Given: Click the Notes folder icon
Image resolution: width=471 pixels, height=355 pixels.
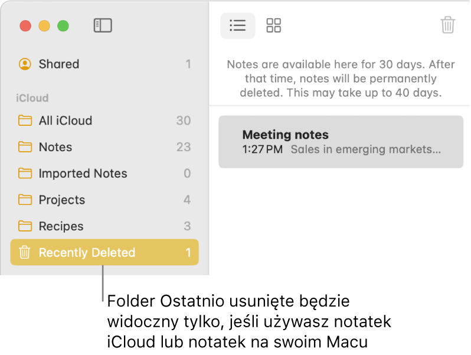Looking at the screenshot, I should (x=25, y=147).
